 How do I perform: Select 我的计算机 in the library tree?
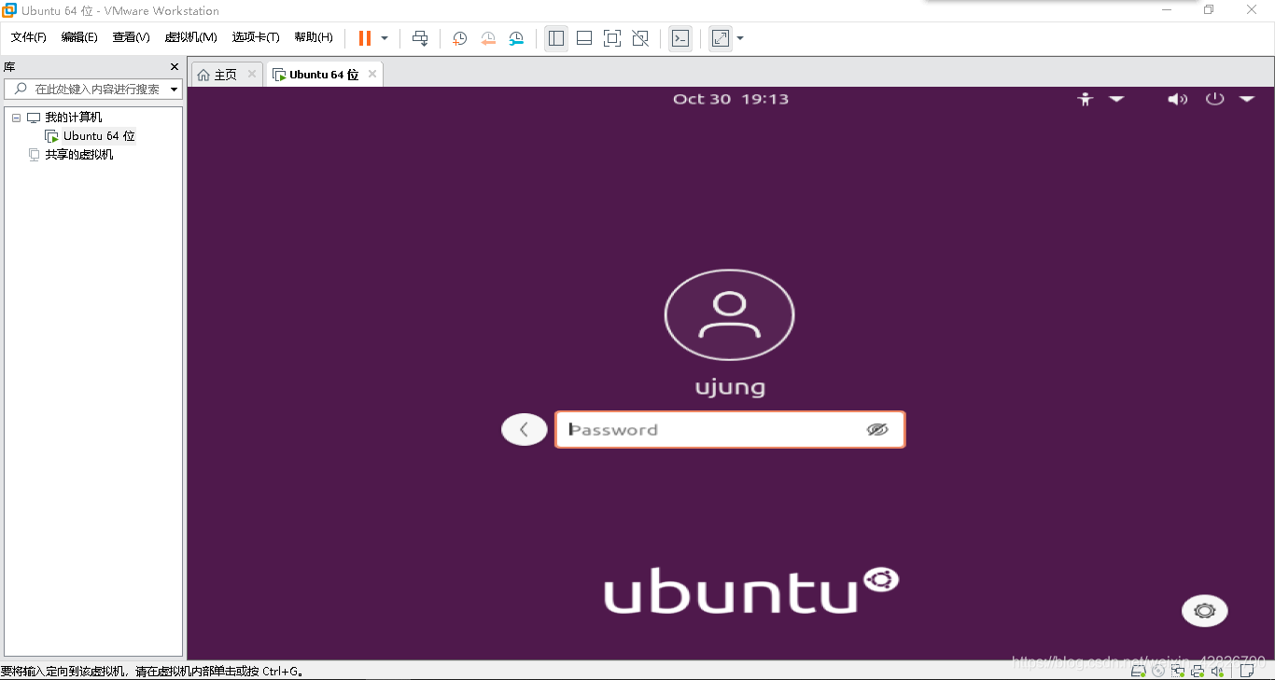[x=74, y=118]
